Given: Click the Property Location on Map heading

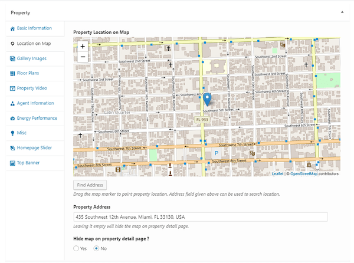Looking at the screenshot, I should pos(101,32).
